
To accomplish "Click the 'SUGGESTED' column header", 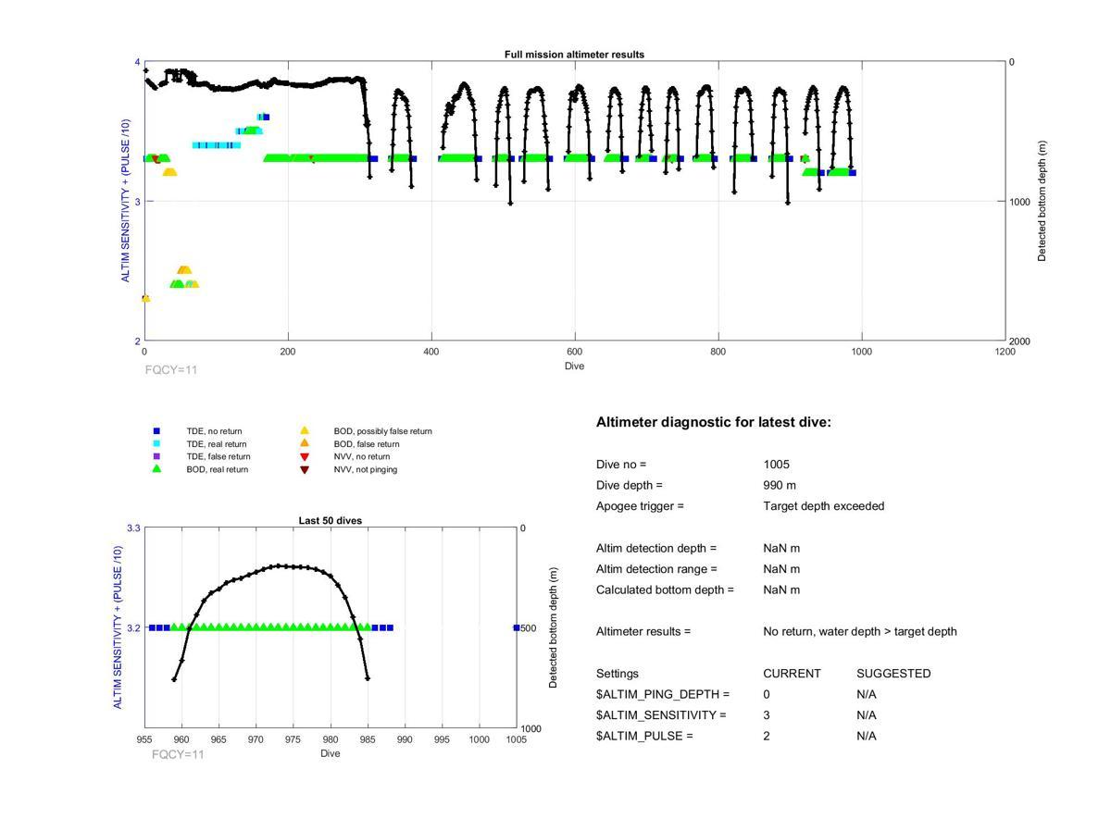I will click(893, 674).
